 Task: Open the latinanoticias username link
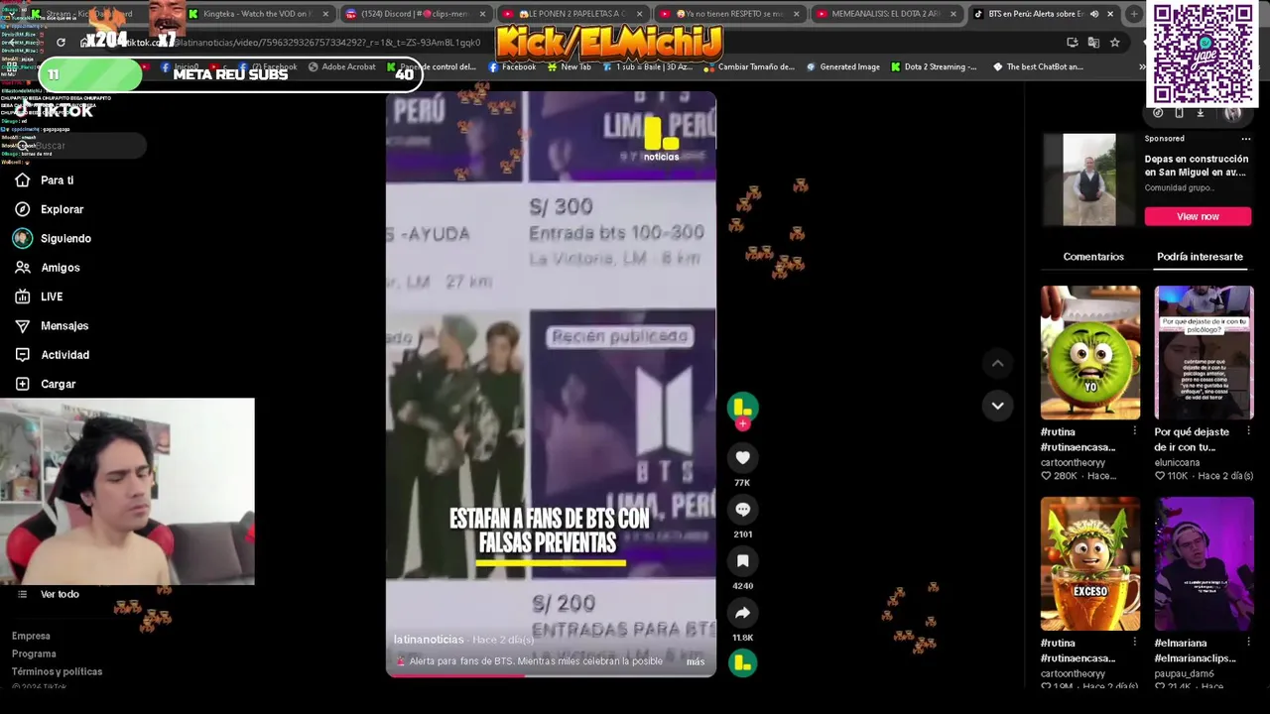pos(429,640)
